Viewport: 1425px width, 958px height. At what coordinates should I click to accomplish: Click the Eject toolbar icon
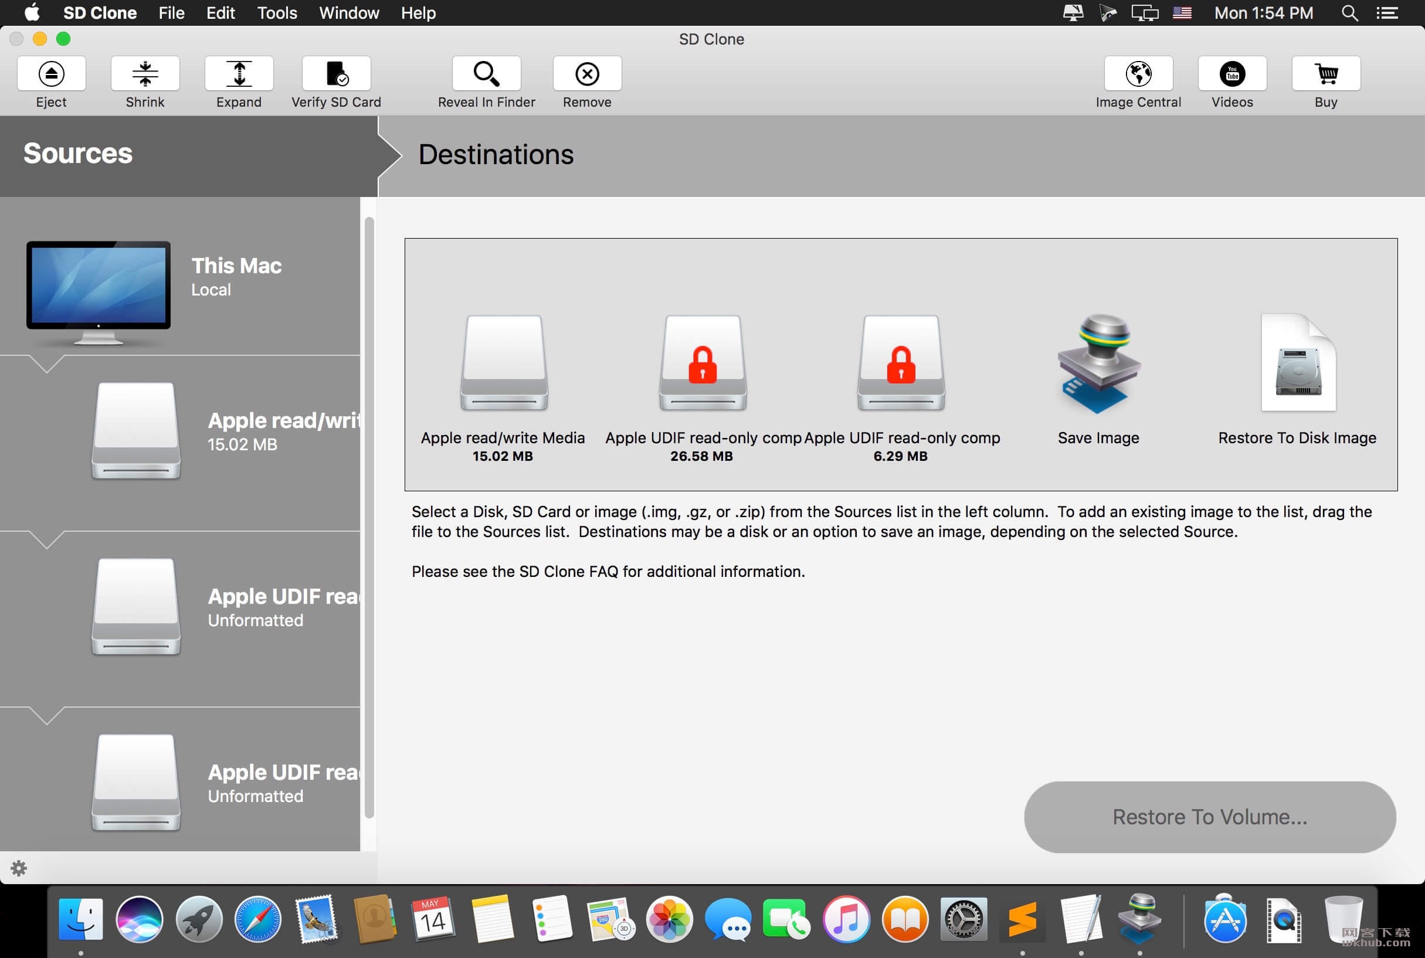pyautogui.click(x=52, y=73)
